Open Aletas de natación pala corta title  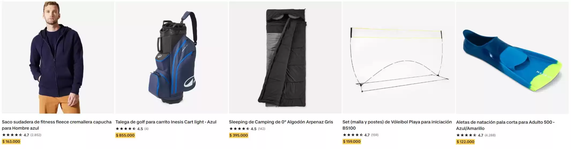(x=505, y=125)
